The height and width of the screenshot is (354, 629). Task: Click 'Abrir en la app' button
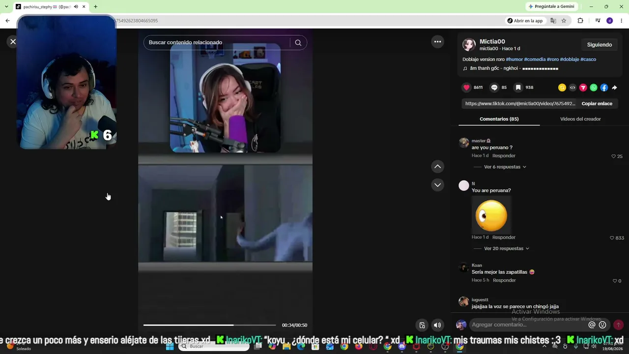[525, 21]
